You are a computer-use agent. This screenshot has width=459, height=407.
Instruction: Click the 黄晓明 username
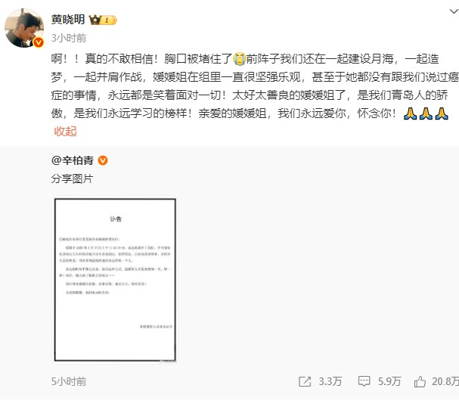pos(68,20)
